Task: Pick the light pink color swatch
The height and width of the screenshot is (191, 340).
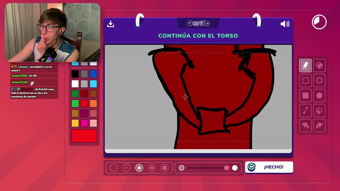Action: [x=93, y=123]
